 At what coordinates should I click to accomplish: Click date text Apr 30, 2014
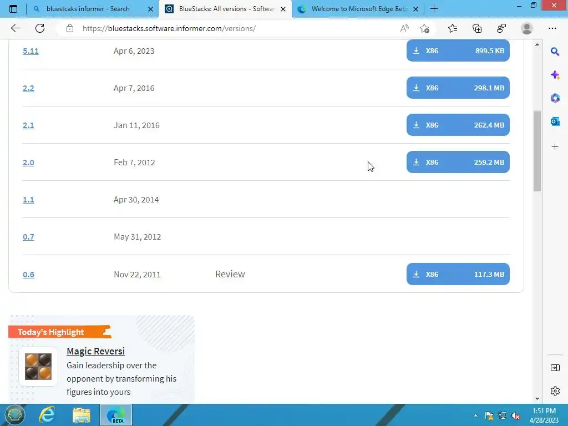(136, 200)
